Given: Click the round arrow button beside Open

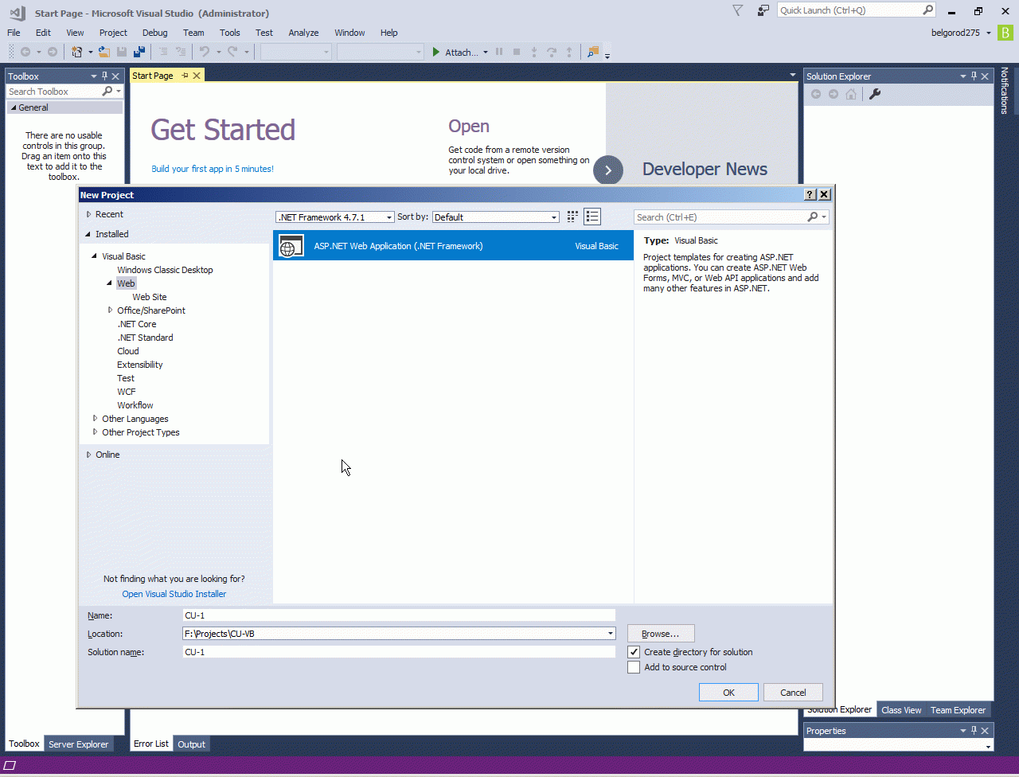Looking at the screenshot, I should point(608,170).
